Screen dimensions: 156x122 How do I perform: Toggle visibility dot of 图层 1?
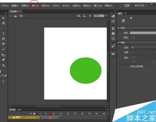pyautogui.click(x=31, y=118)
